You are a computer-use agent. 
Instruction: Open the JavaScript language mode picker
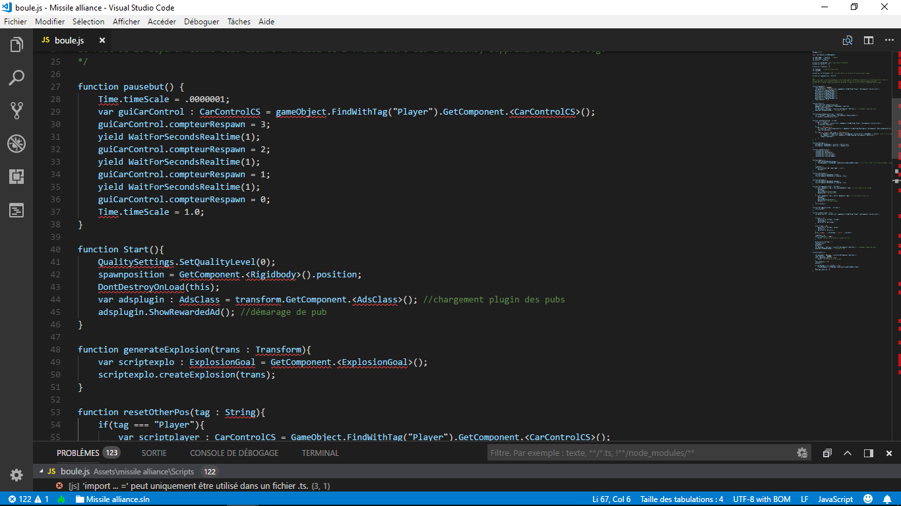pos(834,499)
